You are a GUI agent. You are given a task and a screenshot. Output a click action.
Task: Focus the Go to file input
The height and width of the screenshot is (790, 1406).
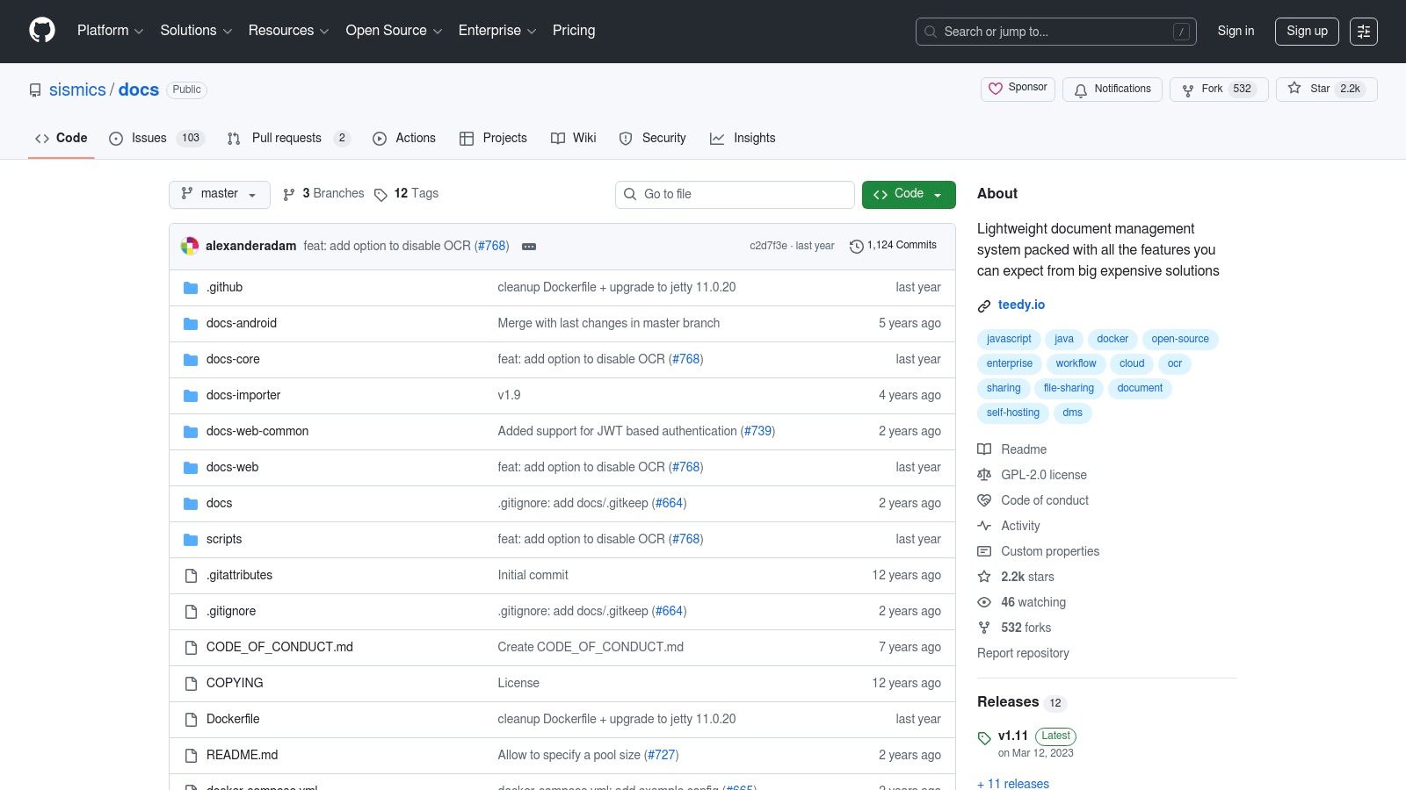pyautogui.click(x=743, y=194)
